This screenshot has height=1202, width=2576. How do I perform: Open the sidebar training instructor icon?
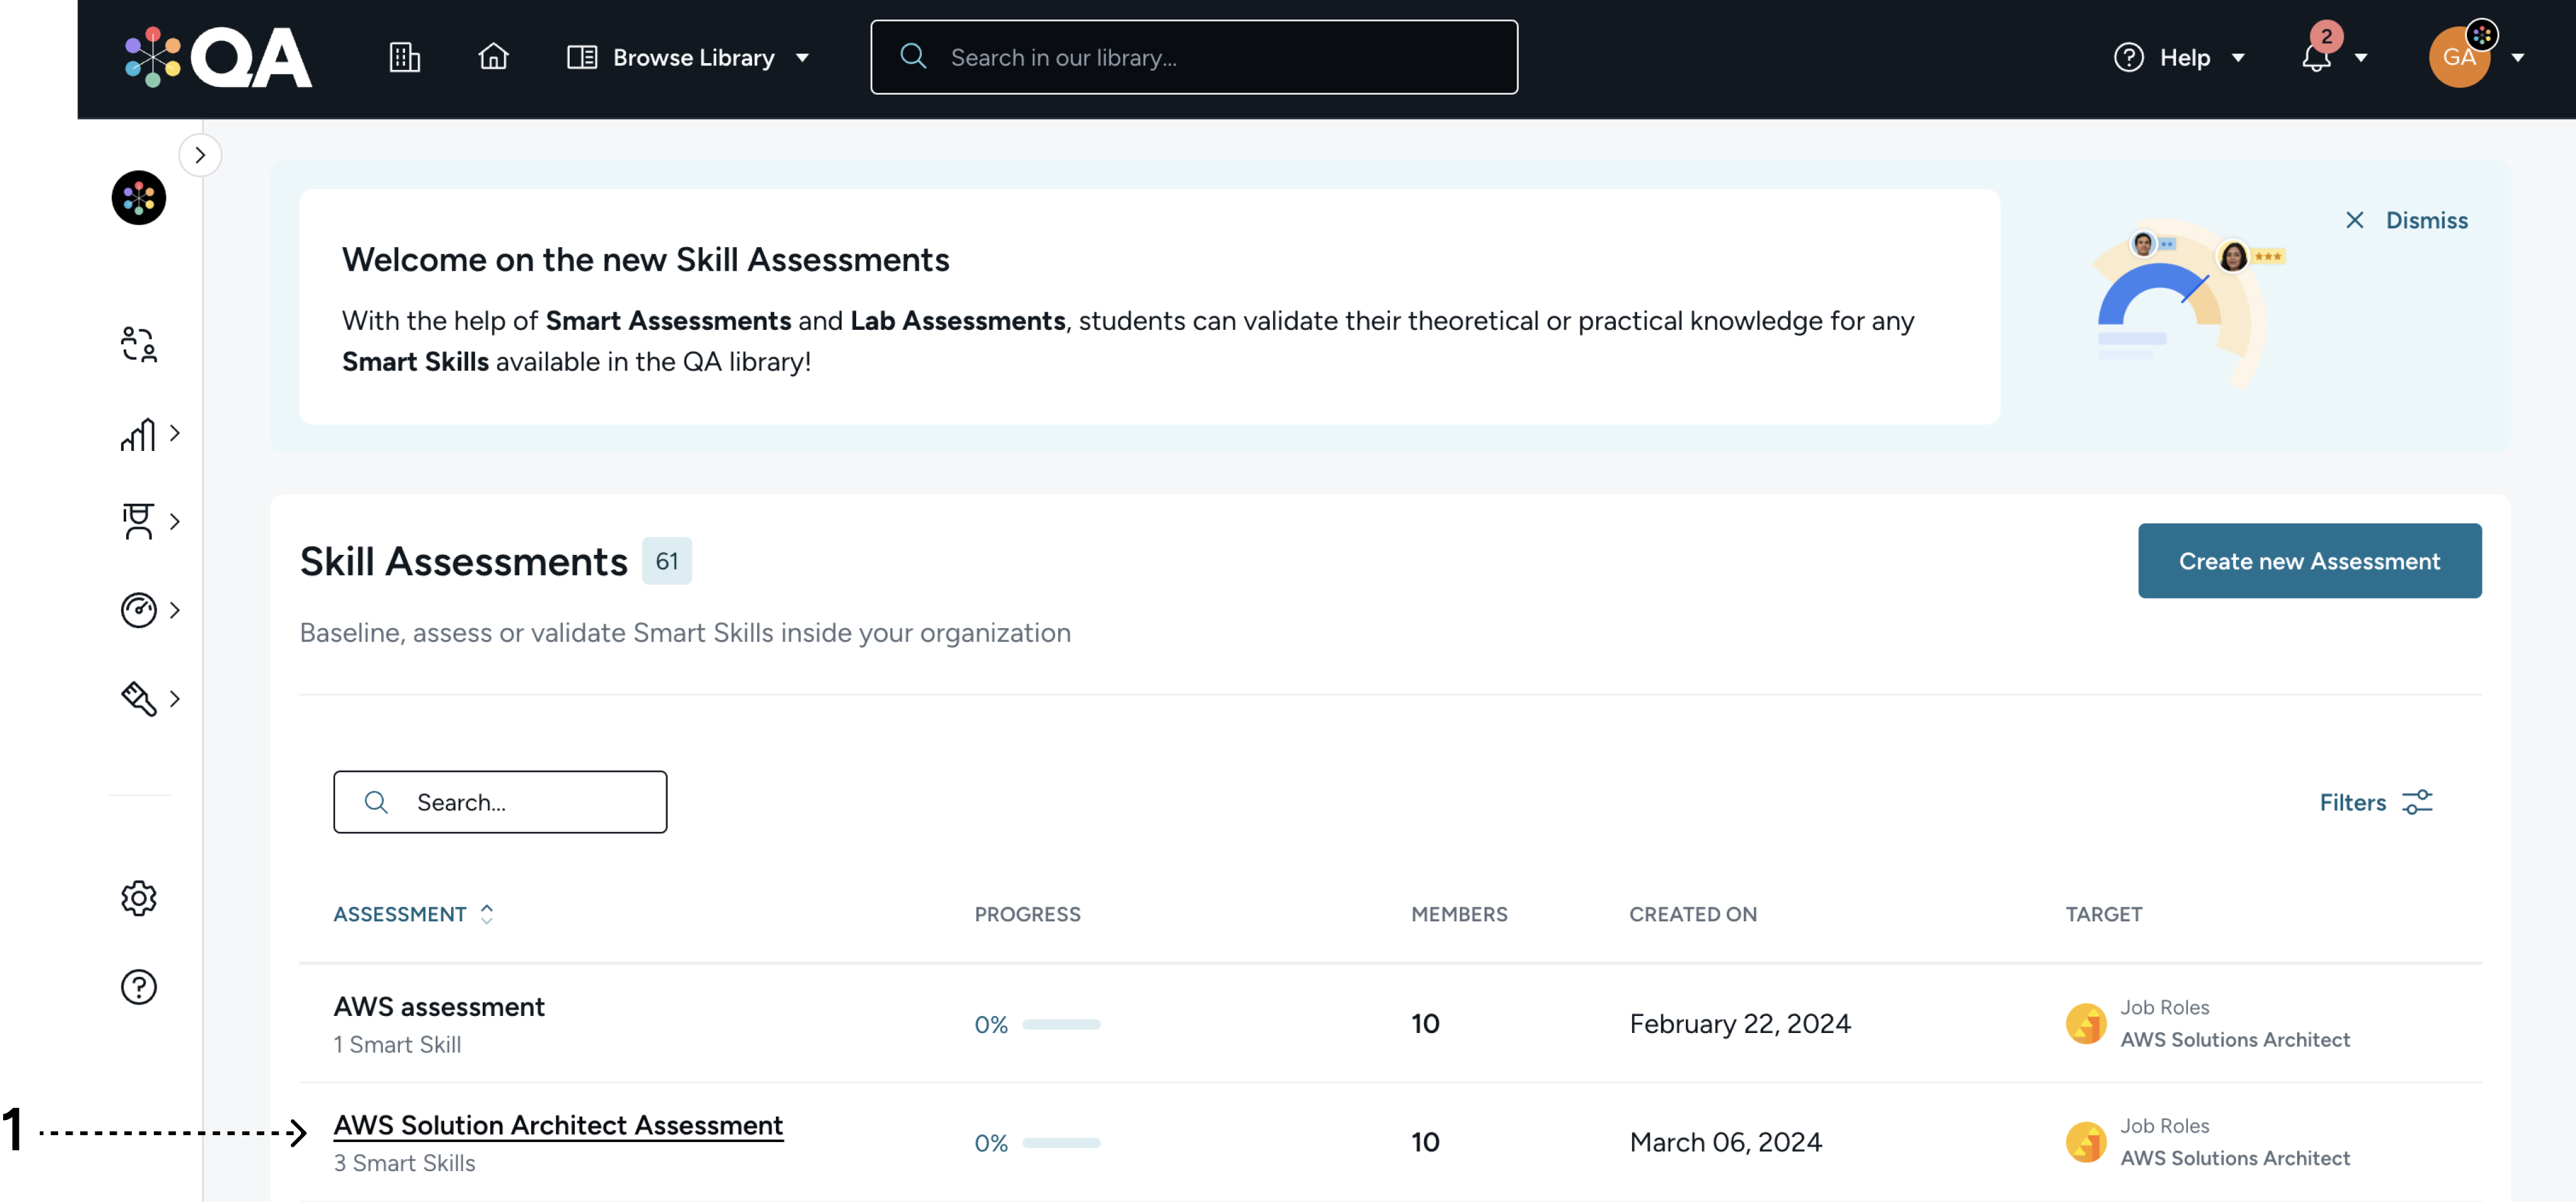(x=138, y=520)
